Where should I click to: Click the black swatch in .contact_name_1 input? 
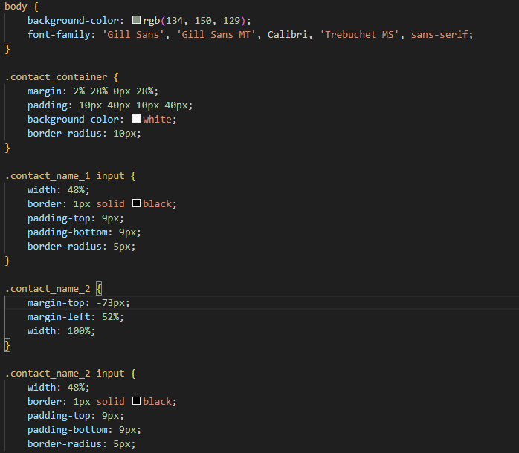click(x=136, y=203)
